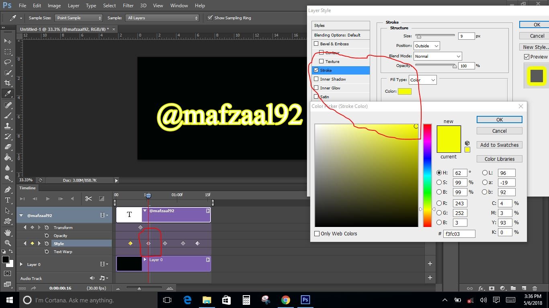Viewport: 549px width, 308px height.
Task: Open the stroke Position dropdown
Action: coord(426,46)
